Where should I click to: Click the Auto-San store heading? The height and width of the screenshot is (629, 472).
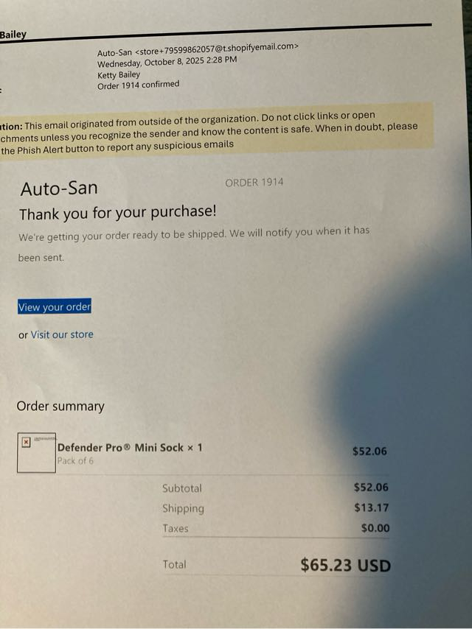click(59, 189)
